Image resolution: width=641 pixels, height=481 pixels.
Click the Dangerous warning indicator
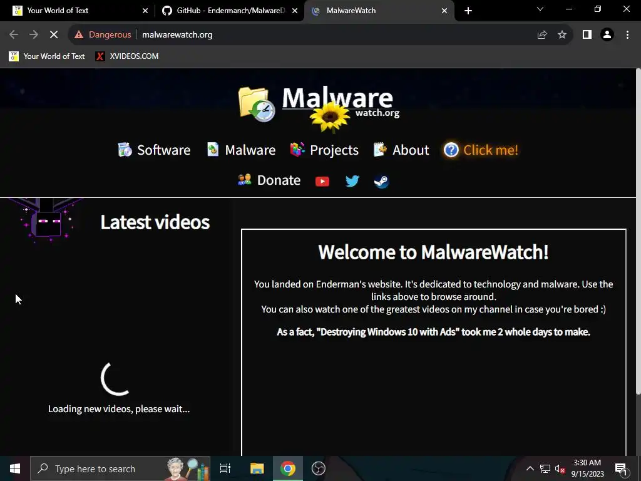click(x=103, y=35)
